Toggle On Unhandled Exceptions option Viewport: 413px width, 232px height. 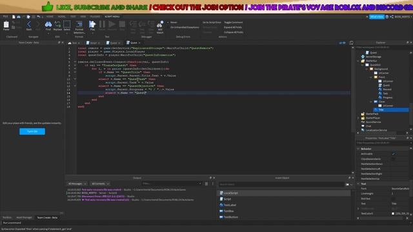pyautogui.click(x=185, y=27)
